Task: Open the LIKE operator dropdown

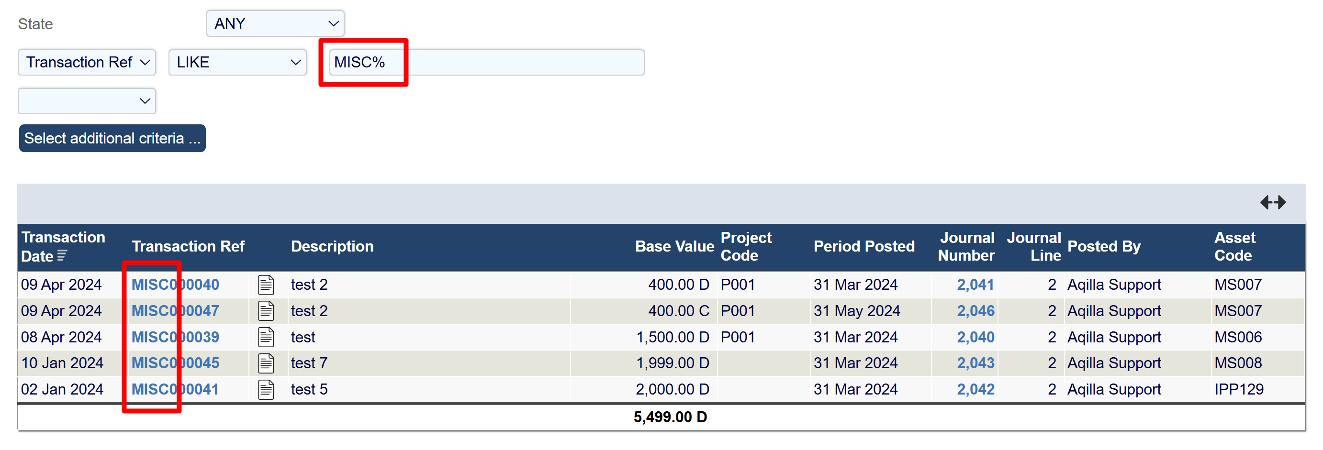Action: [x=237, y=63]
